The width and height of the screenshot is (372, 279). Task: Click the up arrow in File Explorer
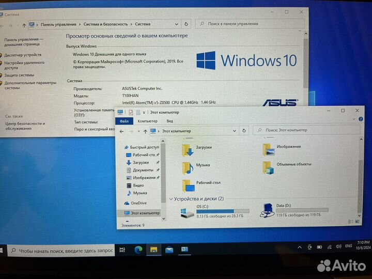[x=145, y=131]
